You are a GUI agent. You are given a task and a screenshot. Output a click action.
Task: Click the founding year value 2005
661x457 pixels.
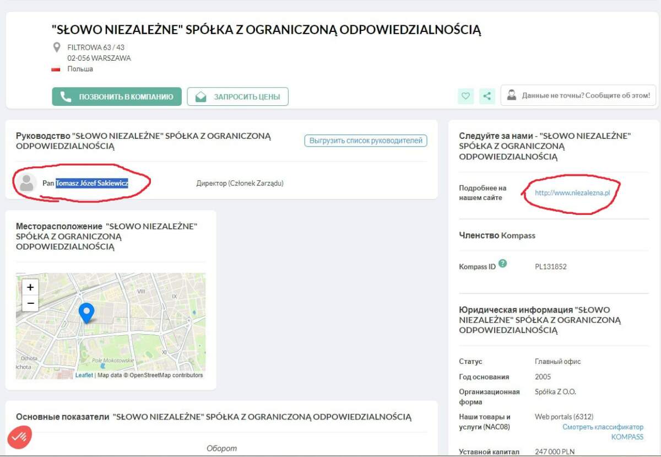tap(543, 377)
